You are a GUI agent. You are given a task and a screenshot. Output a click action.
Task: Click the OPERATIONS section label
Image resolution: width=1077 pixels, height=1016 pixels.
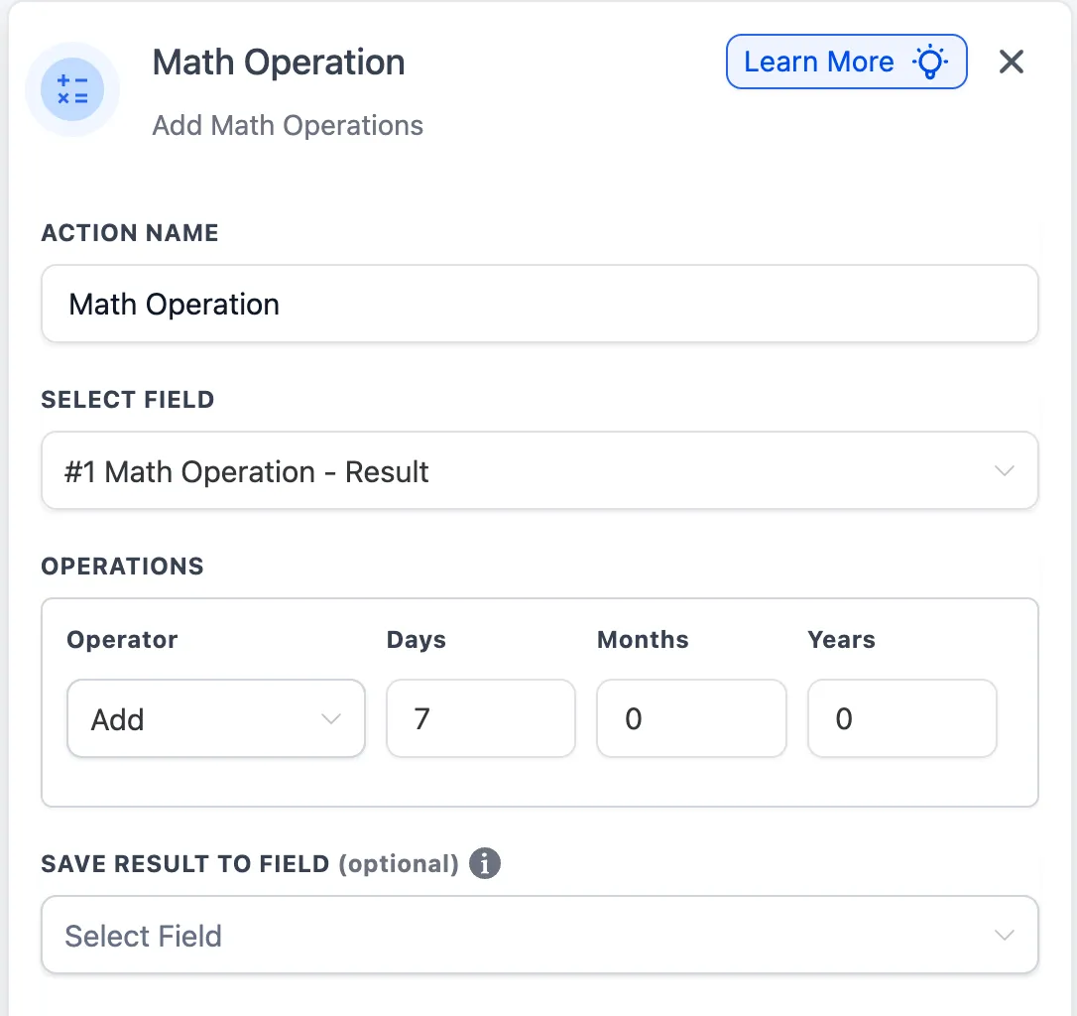click(122, 566)
